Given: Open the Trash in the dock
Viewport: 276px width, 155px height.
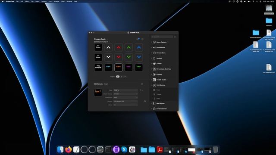Looking at the screenshot, I should [216, 149].
